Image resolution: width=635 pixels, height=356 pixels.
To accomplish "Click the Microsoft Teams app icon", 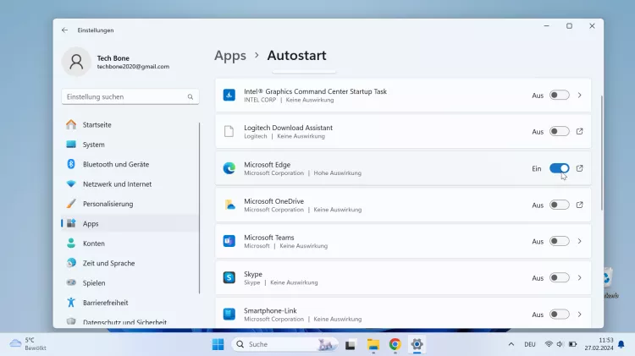I will (x=229, y=241).
